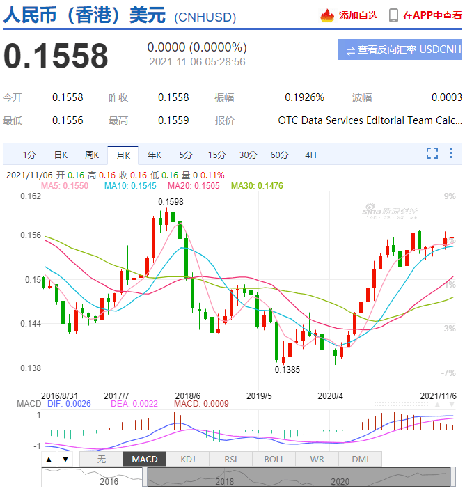Enable the KDJ indicator
465x493 pixels.
188,459
